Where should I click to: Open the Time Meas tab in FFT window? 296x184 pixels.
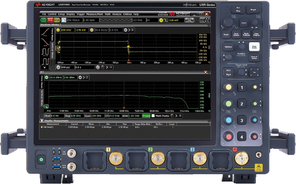tap(41, 82)
